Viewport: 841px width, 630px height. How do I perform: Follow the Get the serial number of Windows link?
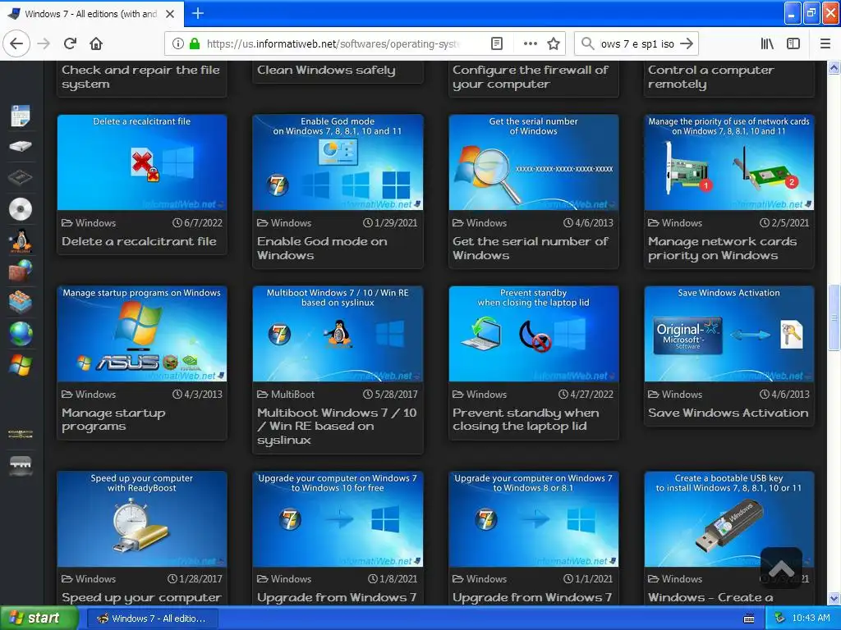pos(530,249)
